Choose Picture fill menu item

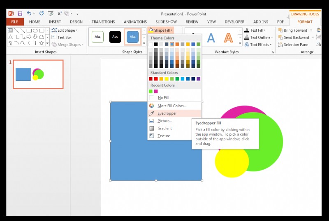[x=174, y=121]
